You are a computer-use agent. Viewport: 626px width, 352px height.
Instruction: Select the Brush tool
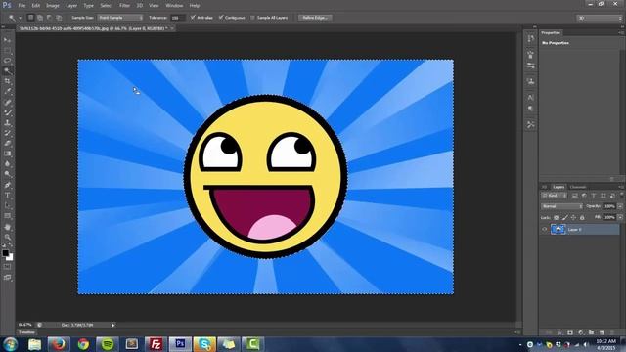tap(7, 112)
